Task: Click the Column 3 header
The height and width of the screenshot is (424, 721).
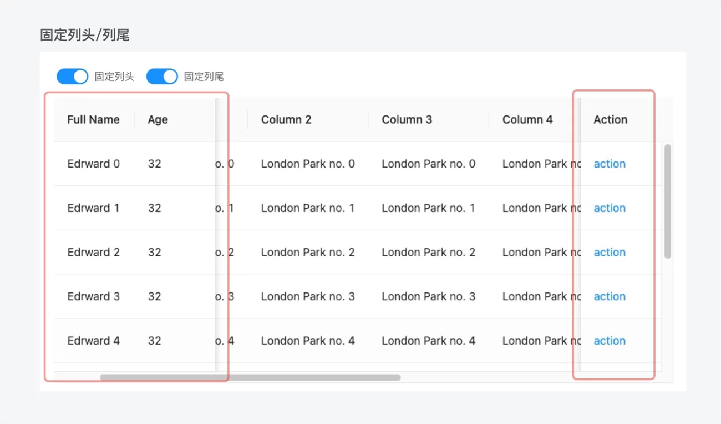Action: coord(407,120)
